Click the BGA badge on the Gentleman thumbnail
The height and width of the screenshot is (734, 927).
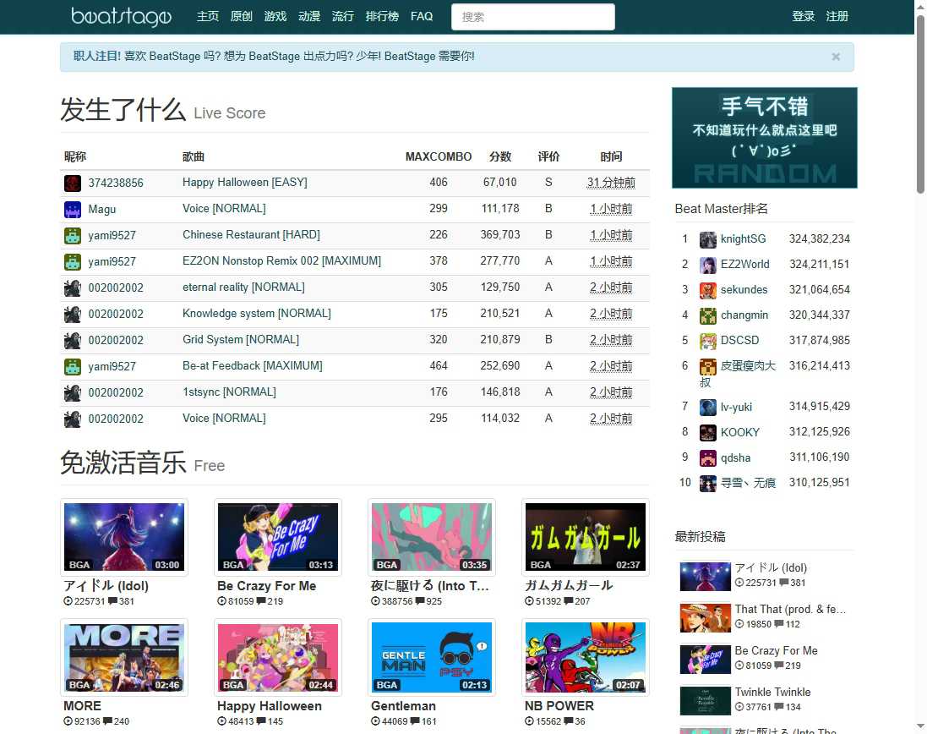[386, 687]
